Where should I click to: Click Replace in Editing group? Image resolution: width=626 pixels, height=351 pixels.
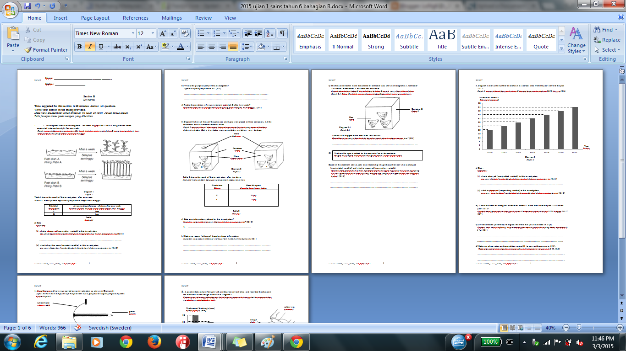(607, 40)
